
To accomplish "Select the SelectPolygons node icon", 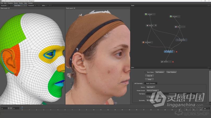I will 143,42.
